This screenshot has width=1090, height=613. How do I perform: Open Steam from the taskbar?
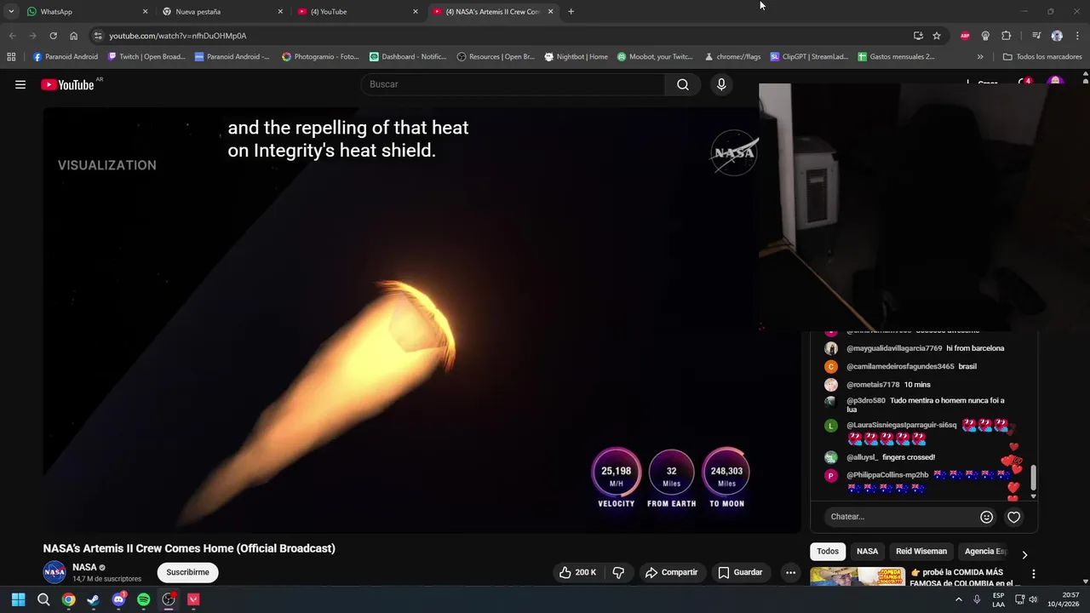(94, 599)
